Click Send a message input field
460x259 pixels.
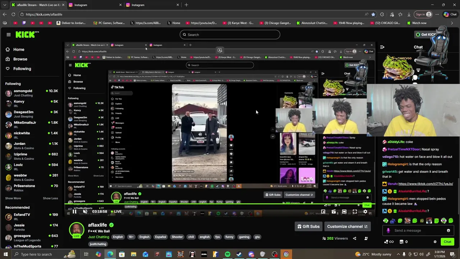click(418, 231)
